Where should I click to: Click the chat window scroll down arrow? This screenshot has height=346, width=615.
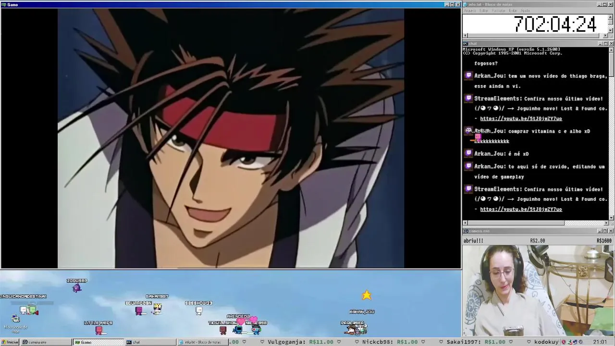pyautogui.click(x=612, y=218)
